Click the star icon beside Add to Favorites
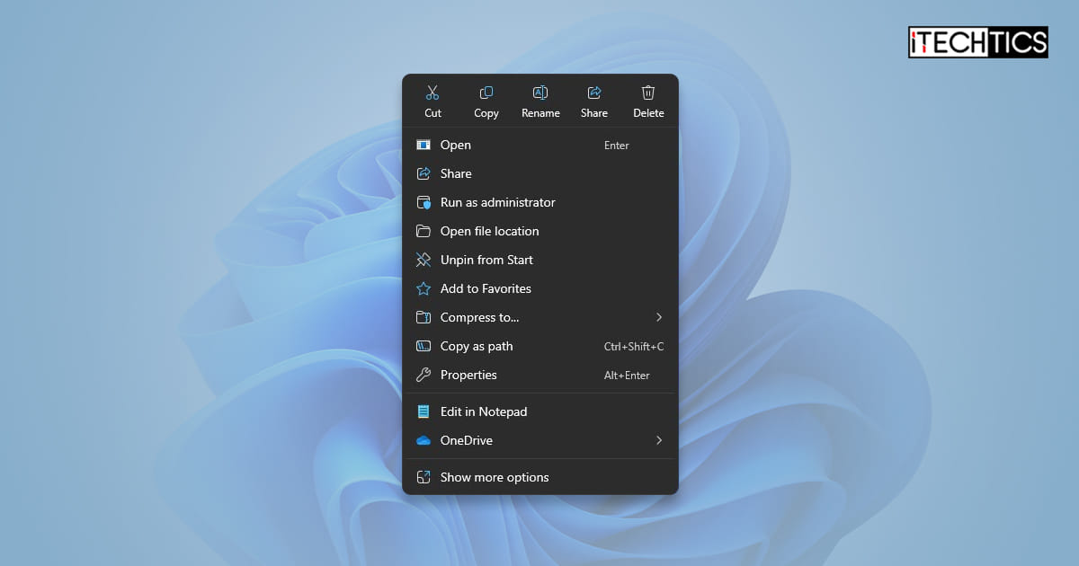Viewport: 1079px width, 566px height. tap(423, 288)
